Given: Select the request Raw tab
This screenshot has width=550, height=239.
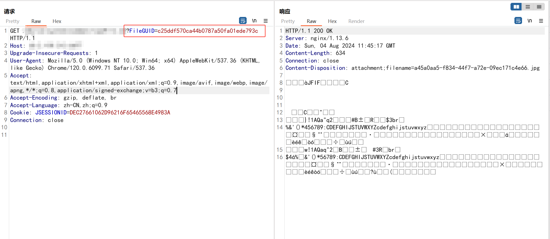Looking at the screenshot, I should click(36, 21).
